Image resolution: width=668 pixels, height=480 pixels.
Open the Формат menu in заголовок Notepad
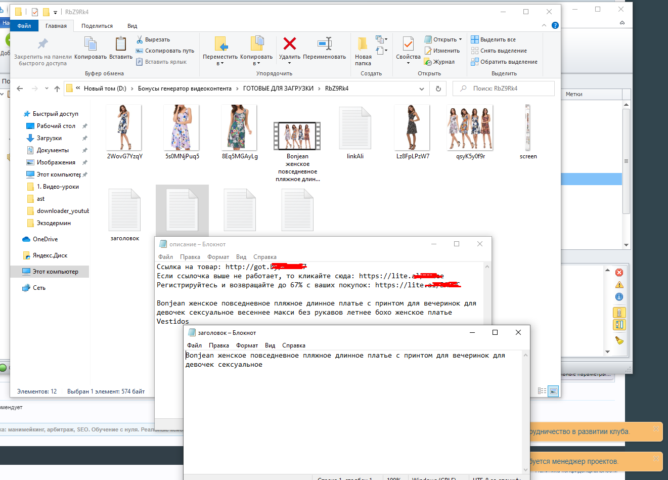click(x=247, y=345)
